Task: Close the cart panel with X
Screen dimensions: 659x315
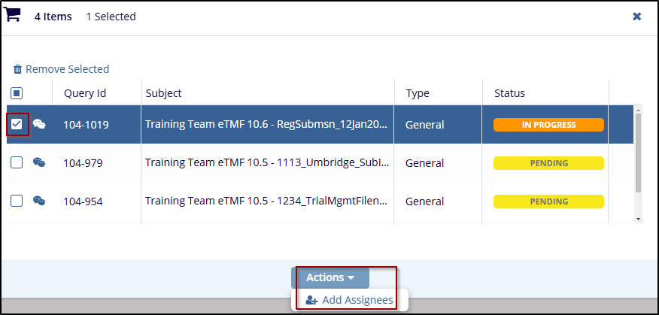Action: 636,17
